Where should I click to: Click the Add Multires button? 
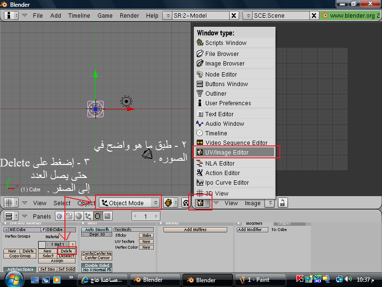(195, 230)
